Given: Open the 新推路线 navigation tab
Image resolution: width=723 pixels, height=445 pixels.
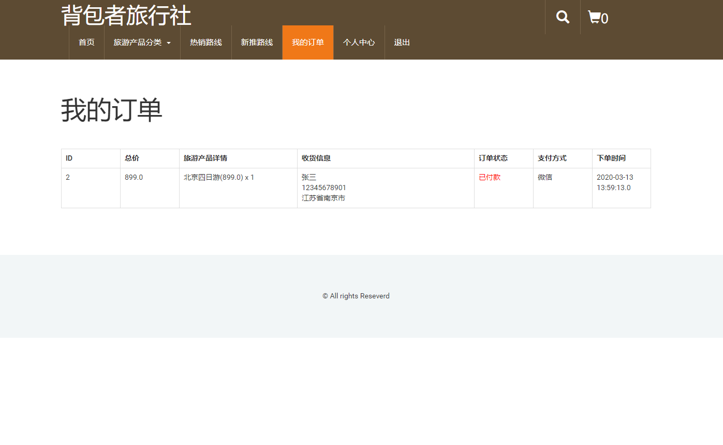Looking at the screenshot, I should (257, 42).
